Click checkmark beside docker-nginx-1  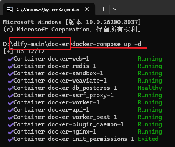point(10,132)
